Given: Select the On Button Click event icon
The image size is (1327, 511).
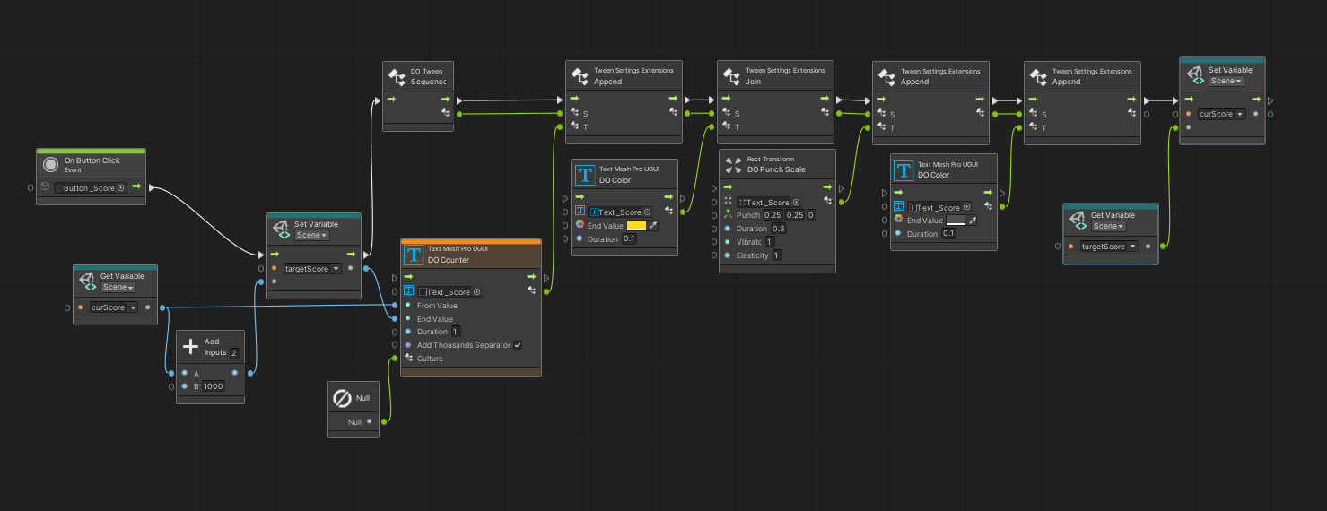Looking at the screenshot, I should click(x=51, y=165).
